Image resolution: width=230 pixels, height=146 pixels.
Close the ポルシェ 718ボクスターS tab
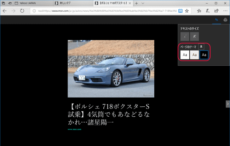click(130, 3)
